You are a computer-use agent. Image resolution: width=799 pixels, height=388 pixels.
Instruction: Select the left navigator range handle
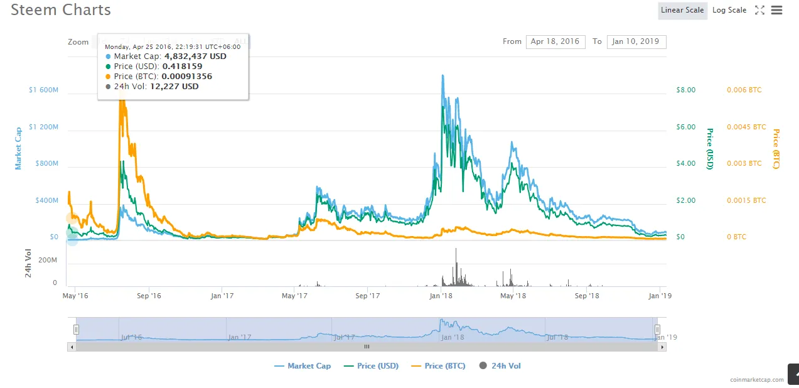(76, 329)
